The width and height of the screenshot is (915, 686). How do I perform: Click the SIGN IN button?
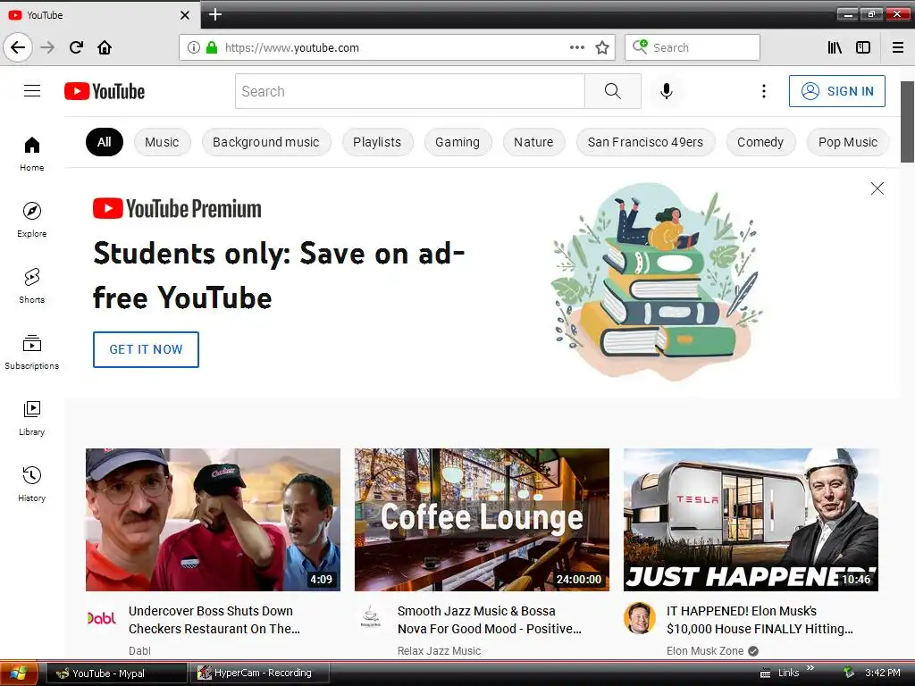tap(836, 91)
